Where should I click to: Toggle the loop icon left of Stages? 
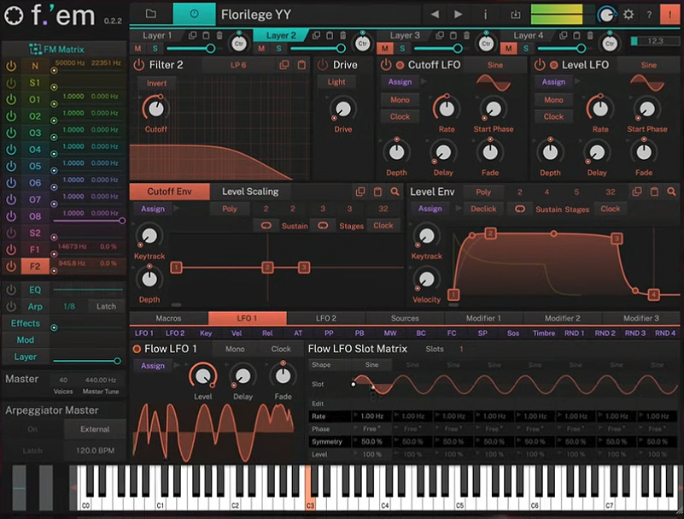pyautogui.click(x=323, y=226)
